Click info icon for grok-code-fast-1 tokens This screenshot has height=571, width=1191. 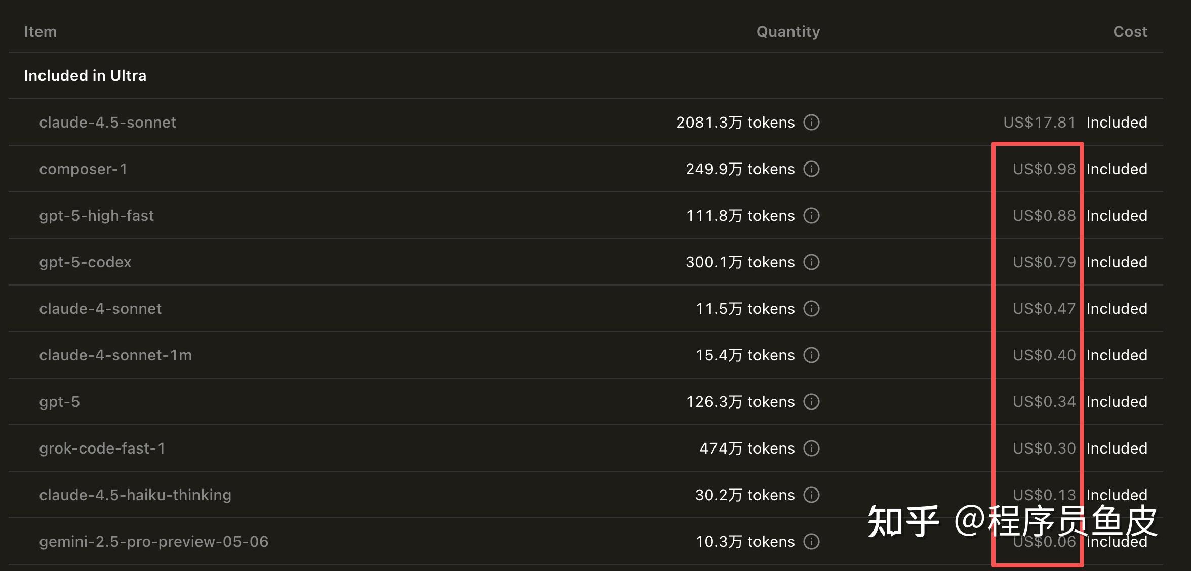[x=811, y=448]
